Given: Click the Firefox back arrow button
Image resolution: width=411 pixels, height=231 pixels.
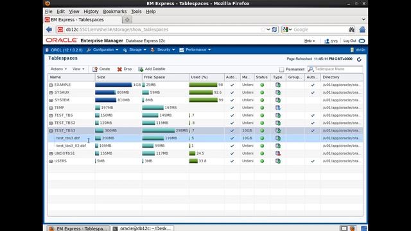Looking at the screenshot, I should [49, 30].
